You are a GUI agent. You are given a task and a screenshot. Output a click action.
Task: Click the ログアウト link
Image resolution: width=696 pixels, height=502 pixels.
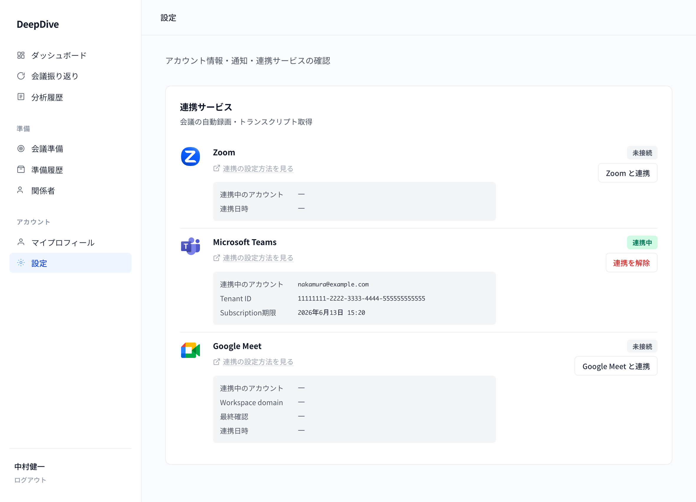(x=30, y=480)
